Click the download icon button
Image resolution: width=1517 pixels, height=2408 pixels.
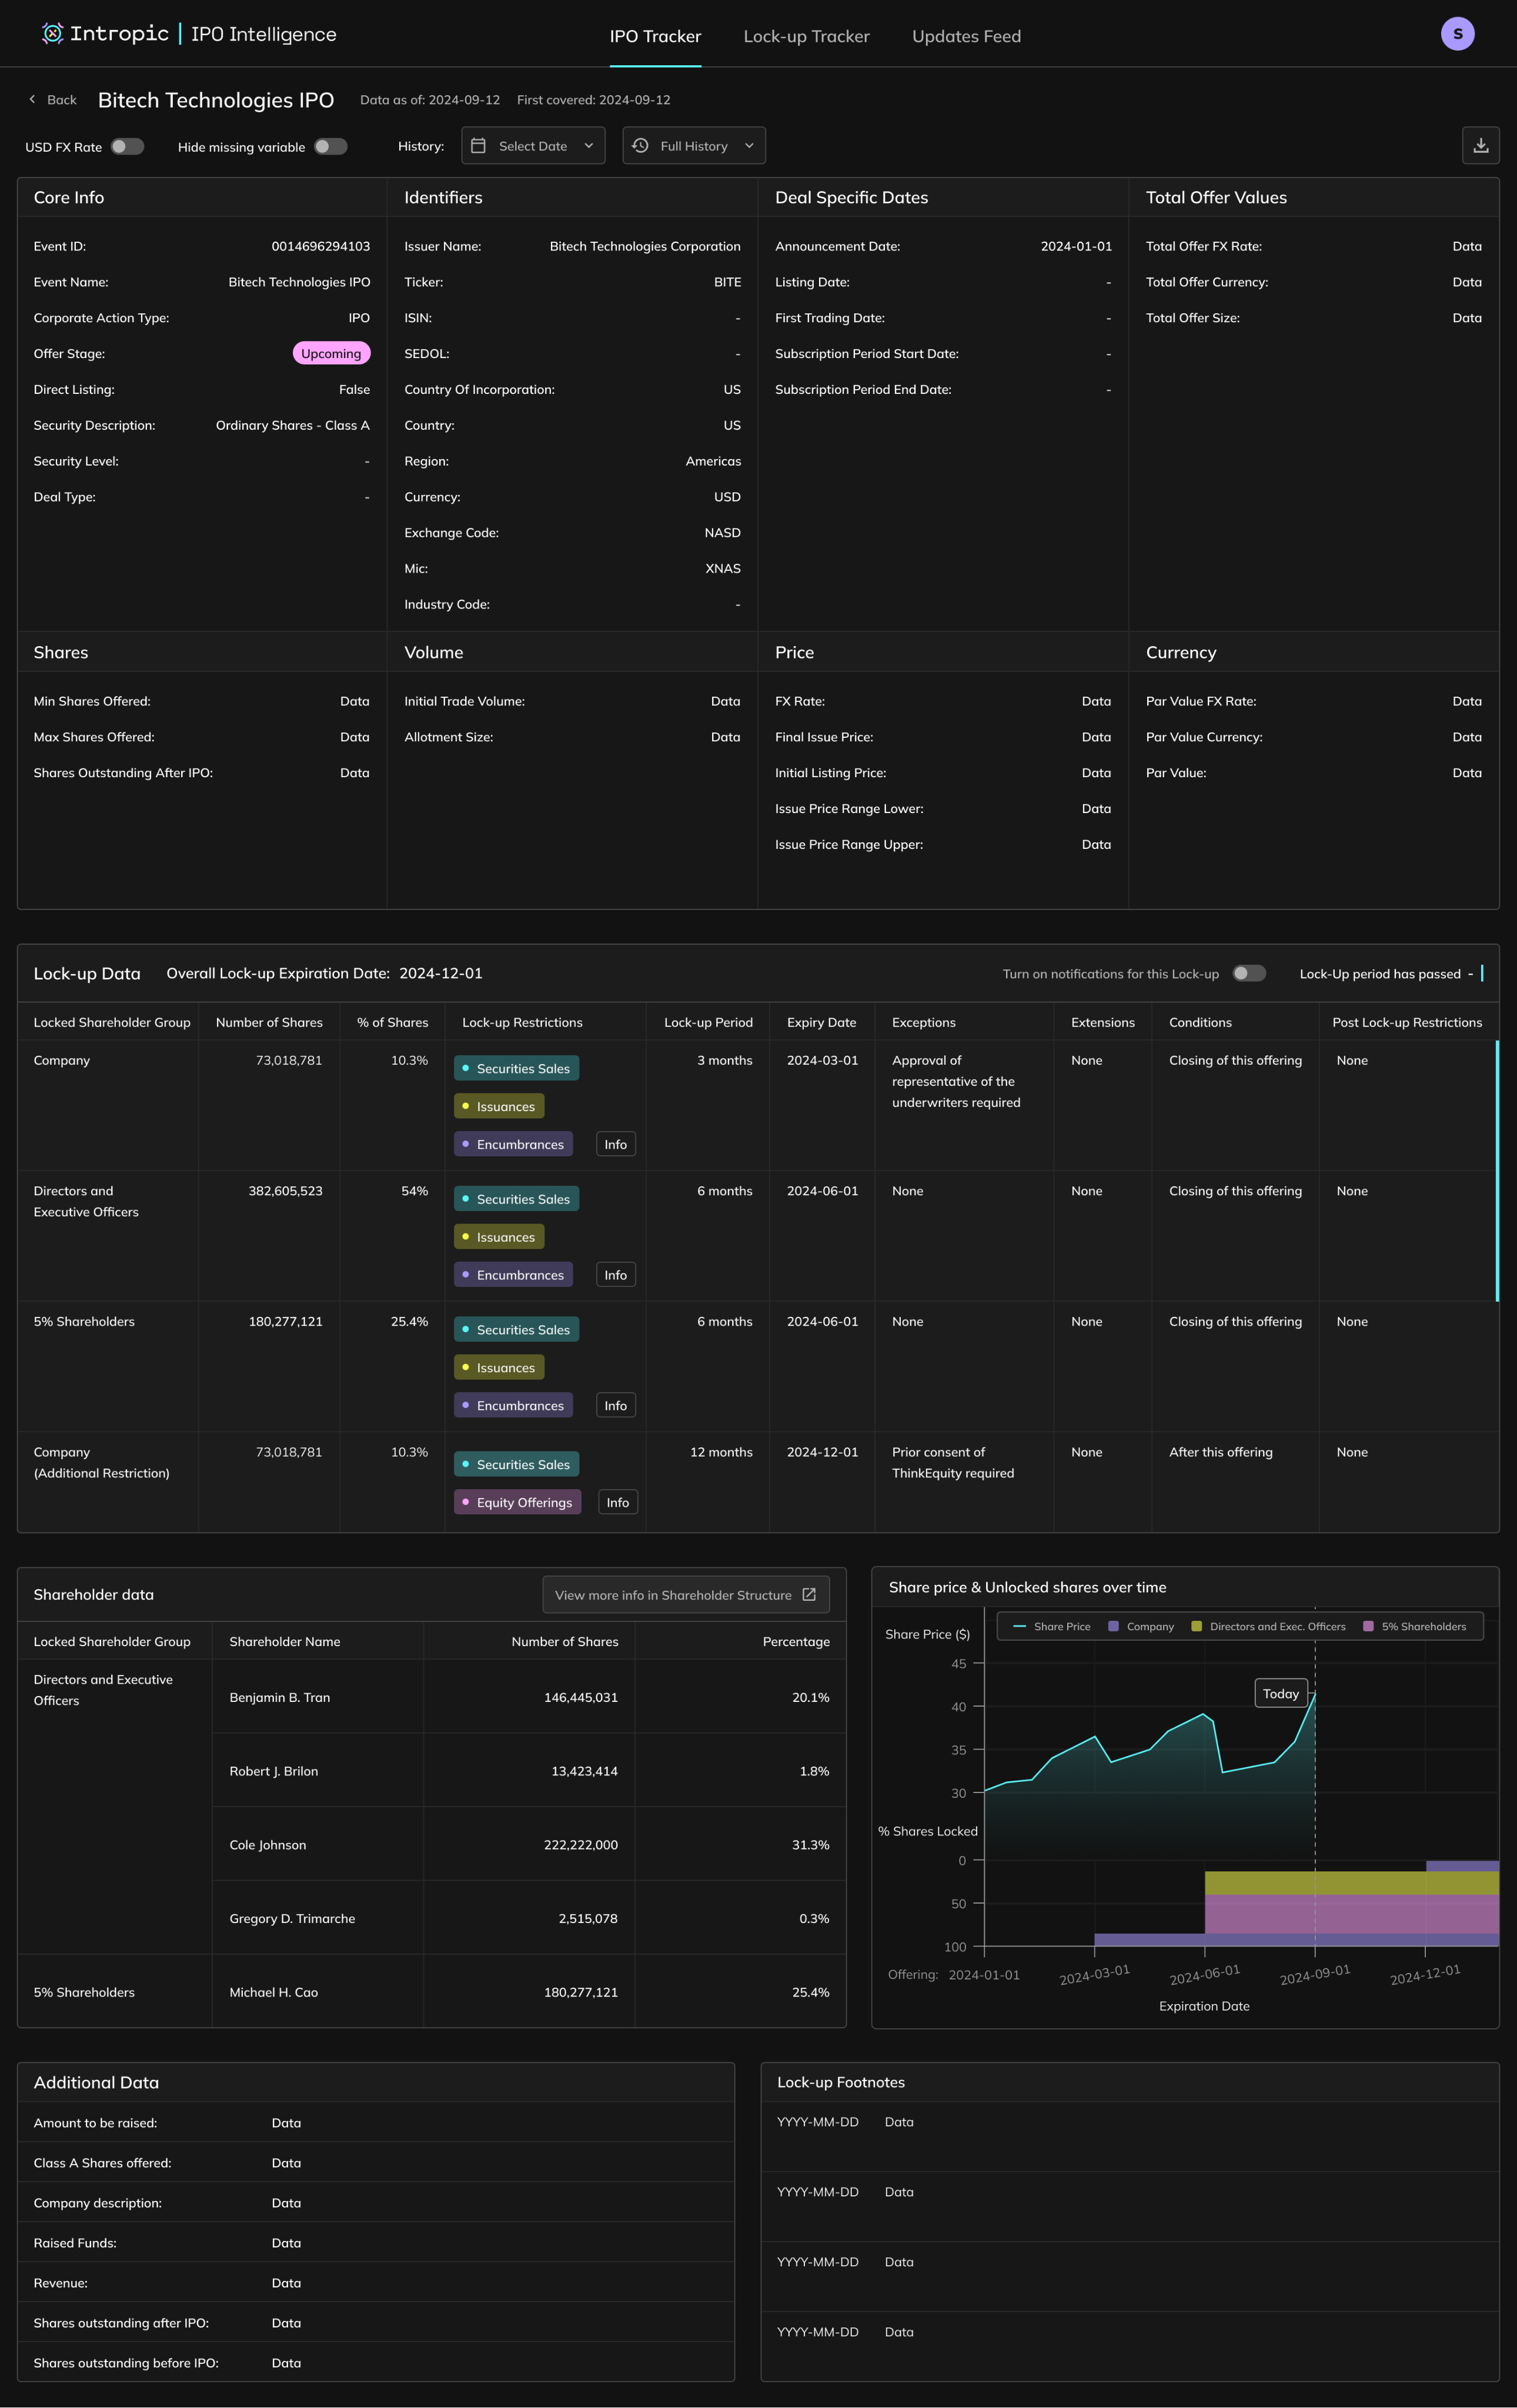pos(1480,146)
